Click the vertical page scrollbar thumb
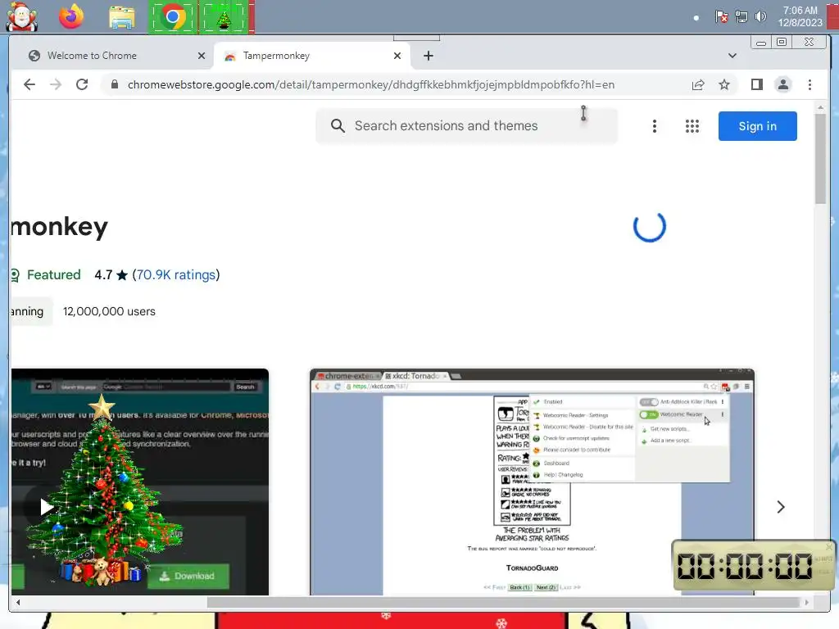The image size is (839, 629). coord(820,159)
